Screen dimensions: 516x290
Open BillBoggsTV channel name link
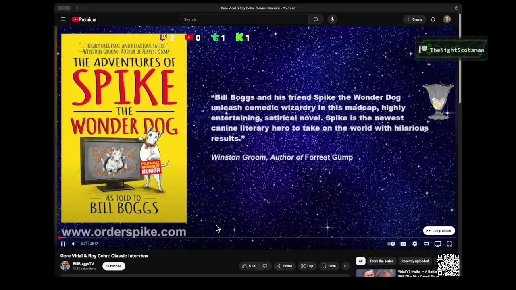click(x=83, y=264)
